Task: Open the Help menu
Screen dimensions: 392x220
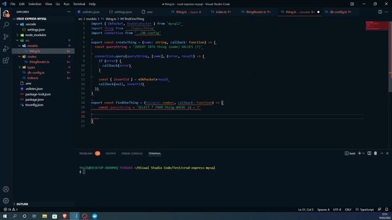Action: pyautogui.click(x=92, y=4)
